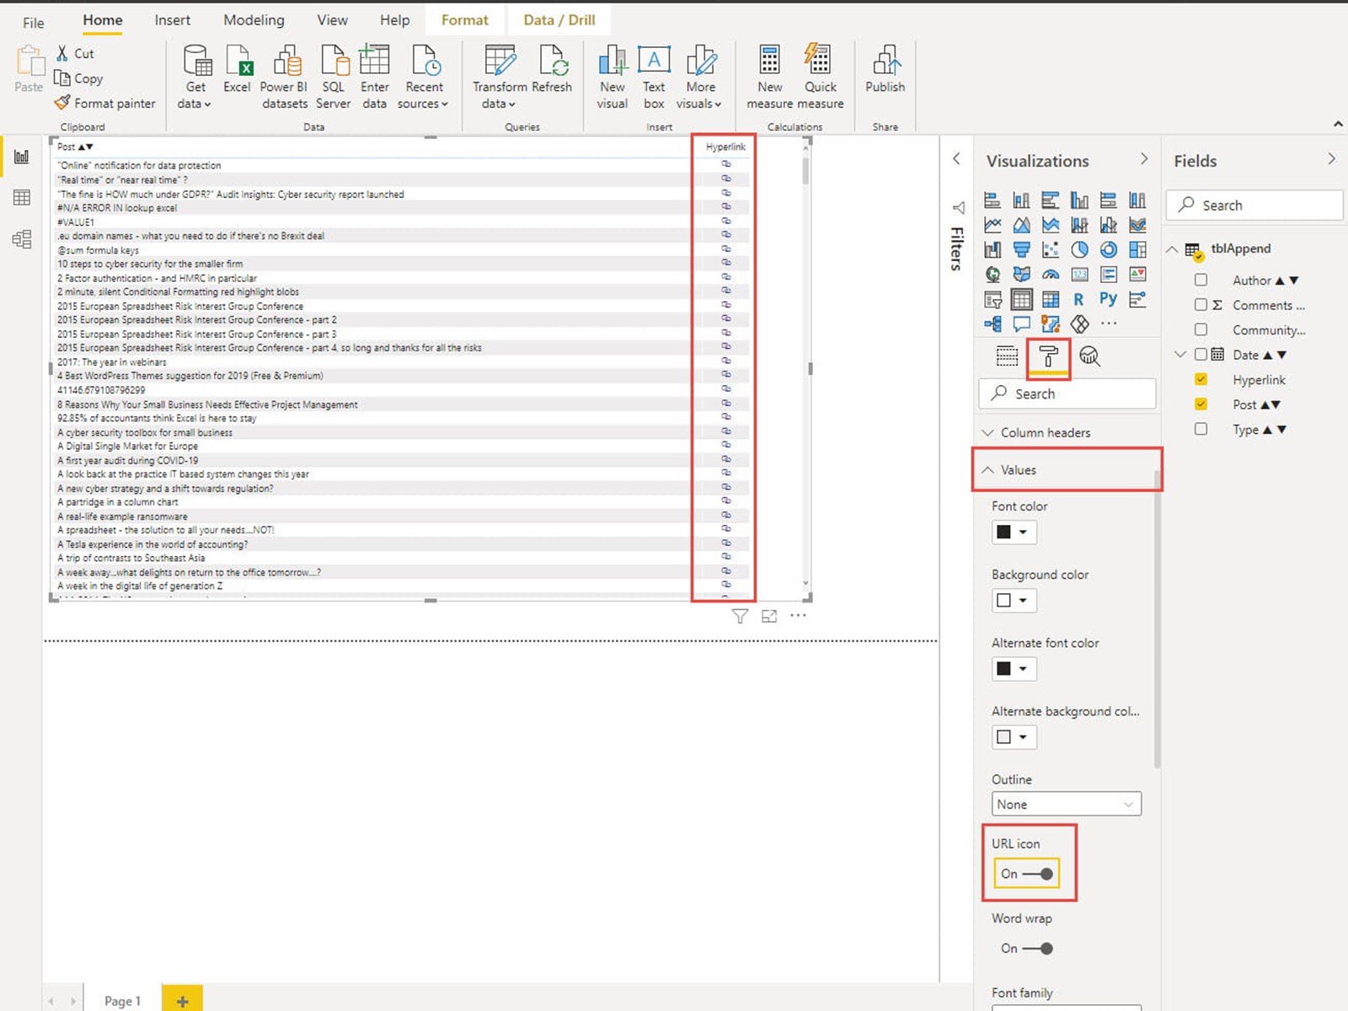Open the Modeling ribbon tab

tap(254, 20)
